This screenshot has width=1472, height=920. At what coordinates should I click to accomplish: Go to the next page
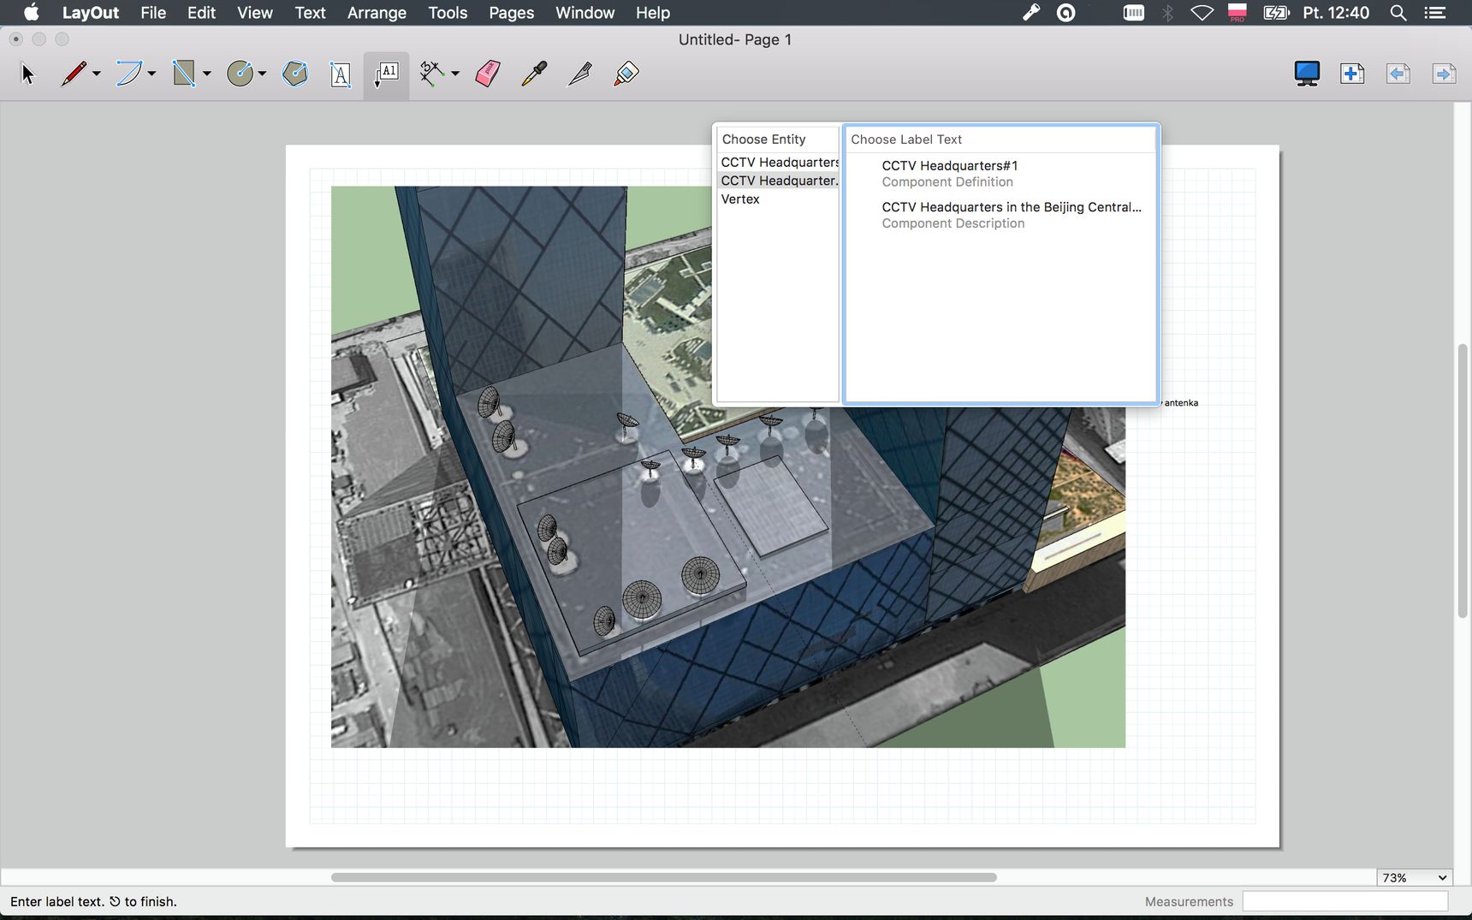[1444, 74]
